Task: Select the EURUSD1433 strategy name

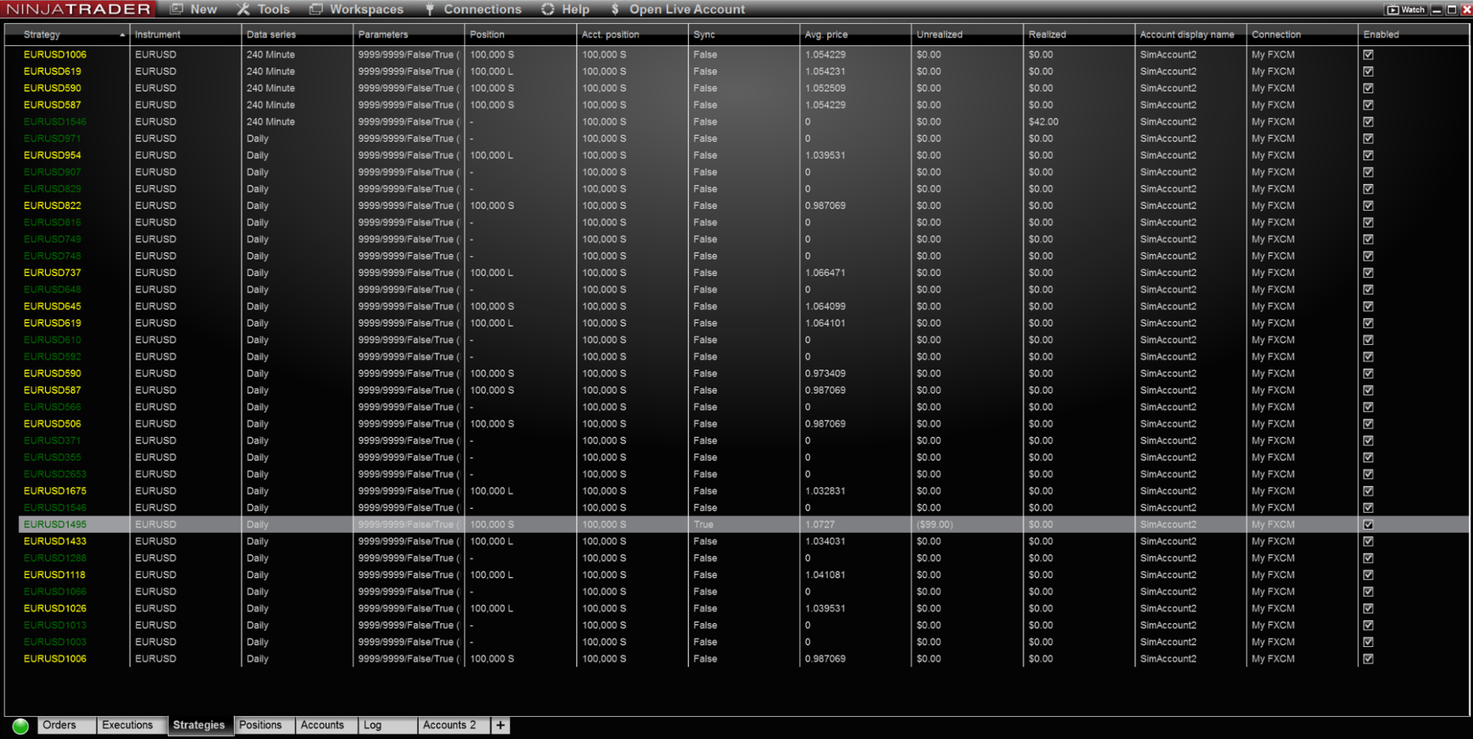Action: tap(55, 541)
